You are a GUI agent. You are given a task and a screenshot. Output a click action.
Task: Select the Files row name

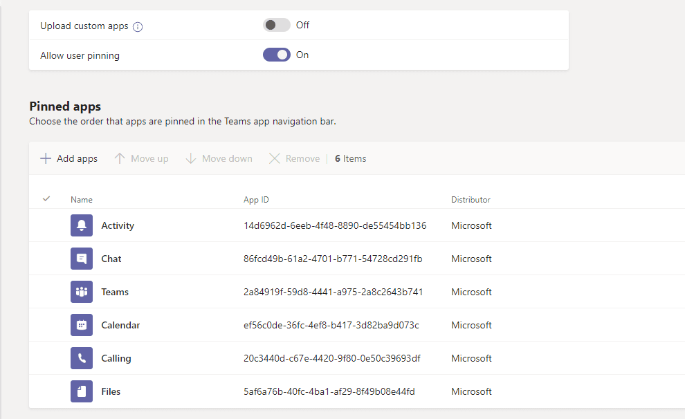(x=111, y=391)
